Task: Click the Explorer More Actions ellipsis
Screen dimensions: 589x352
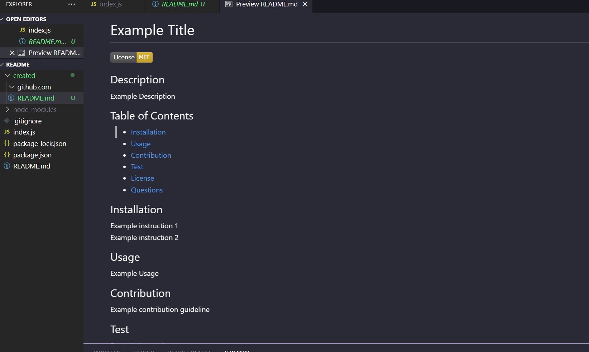Action: click(x=71, y=4)
